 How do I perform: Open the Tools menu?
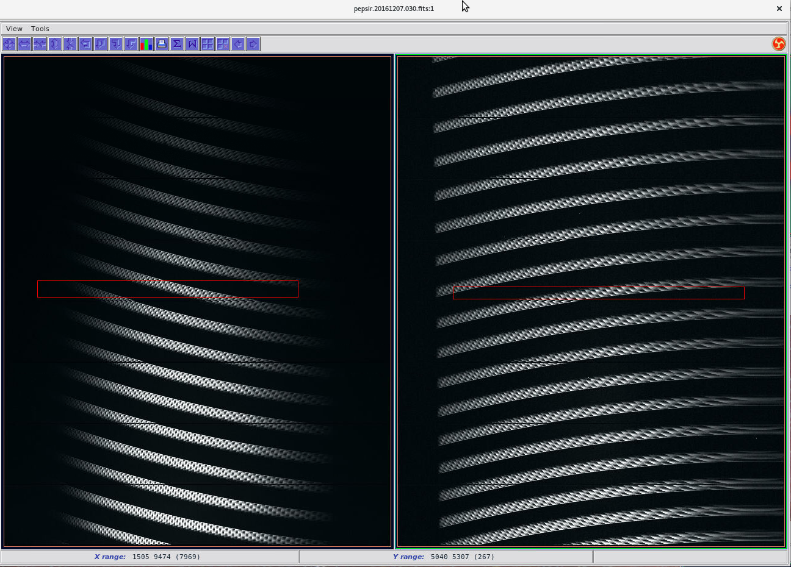40,29
